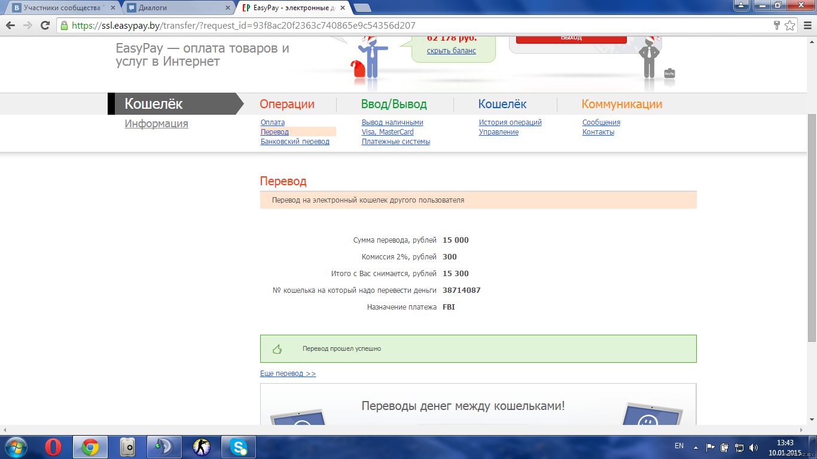Click the wallet number 38714087

(462, 290)
